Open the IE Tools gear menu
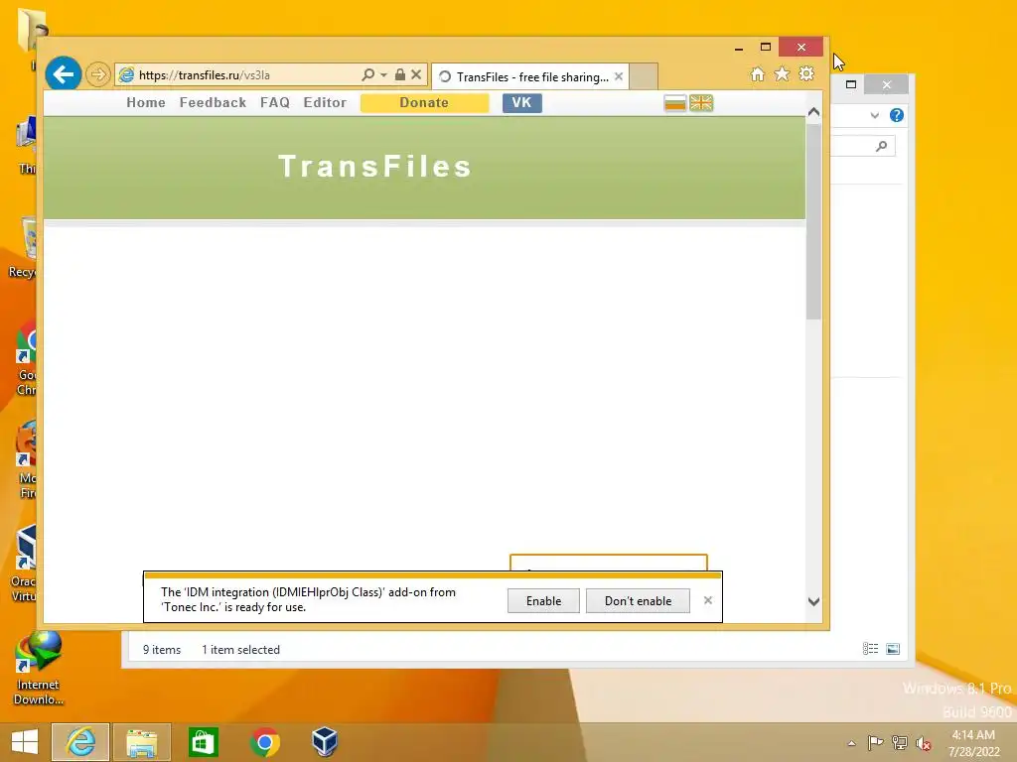Viewport: 1017px width, 762px height. [x=806, y=74]
